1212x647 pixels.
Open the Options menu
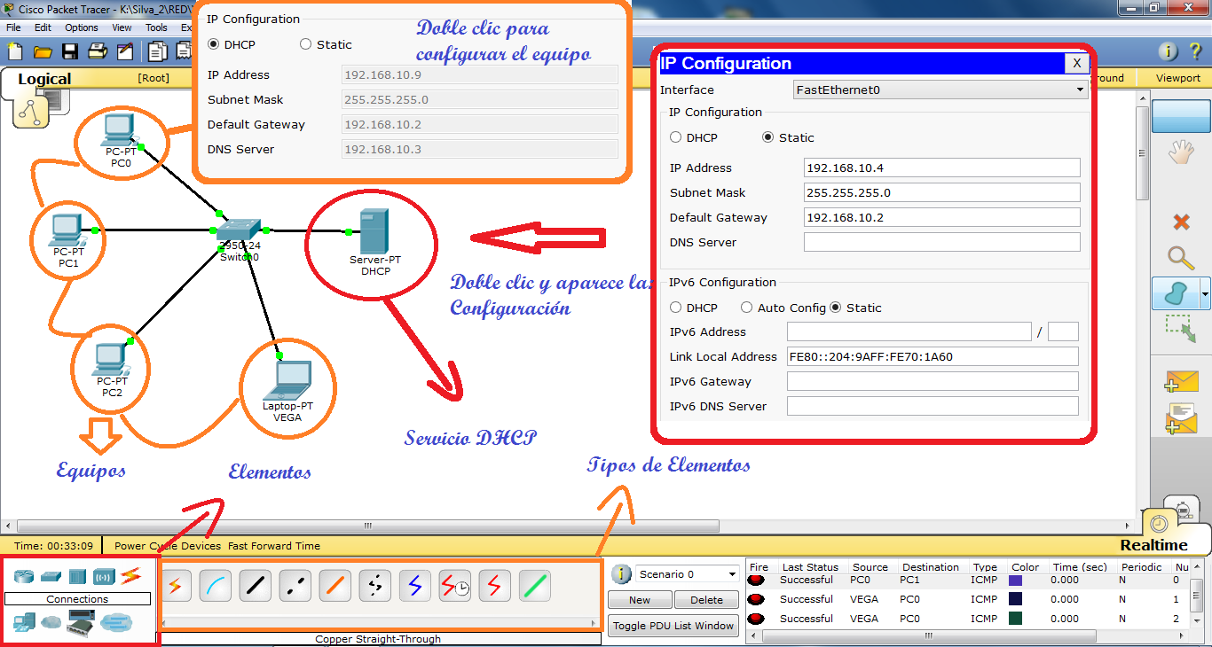pos(82,27)
